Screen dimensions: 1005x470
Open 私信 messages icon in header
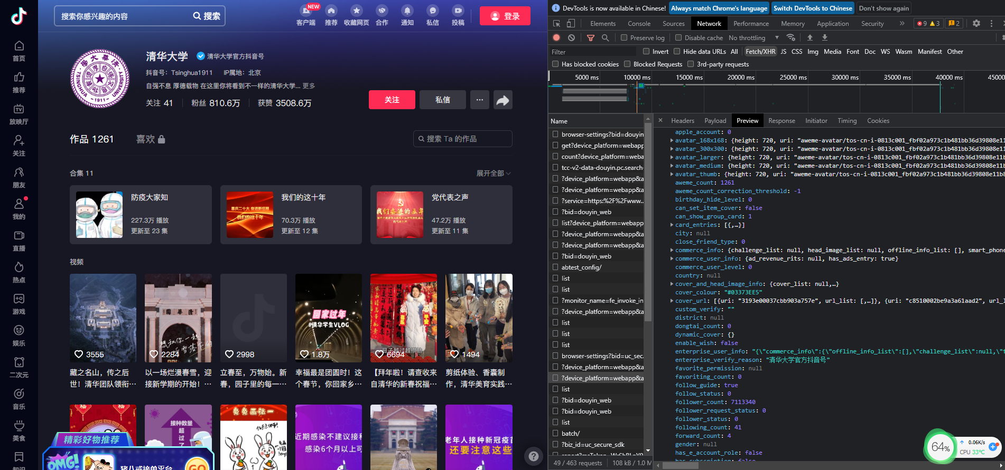pos(433,11)
